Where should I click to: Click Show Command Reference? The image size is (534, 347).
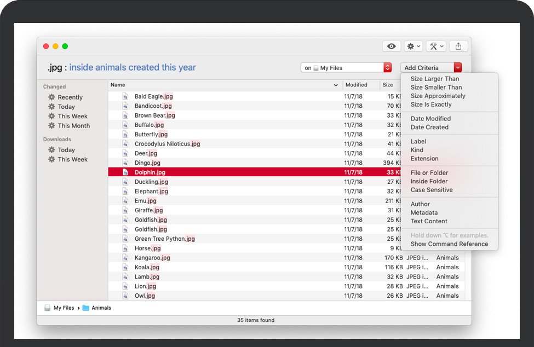click(x=449, y=244)
